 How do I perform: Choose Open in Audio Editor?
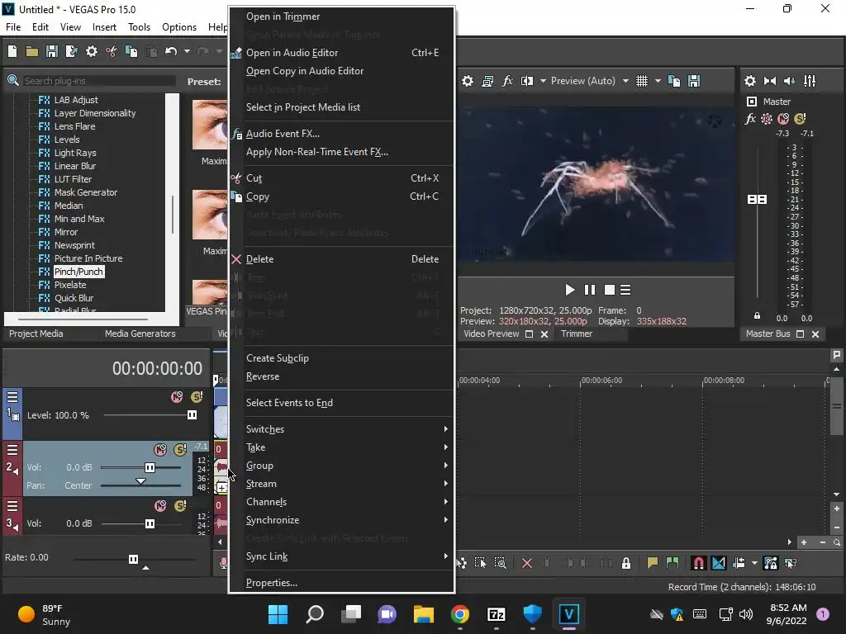[341, 53]
